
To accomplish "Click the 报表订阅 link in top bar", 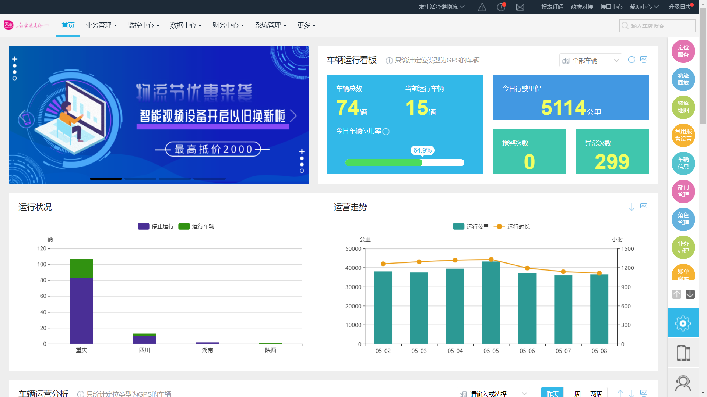I will [x=552, y=7].
